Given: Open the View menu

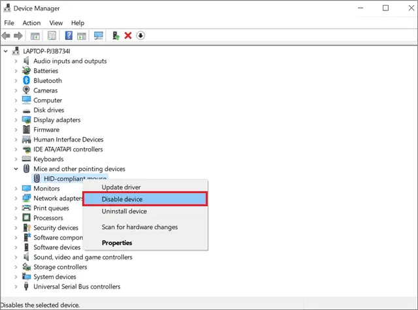Looking at the screenshot, I should pyautogui.click(x=56, y=23).
